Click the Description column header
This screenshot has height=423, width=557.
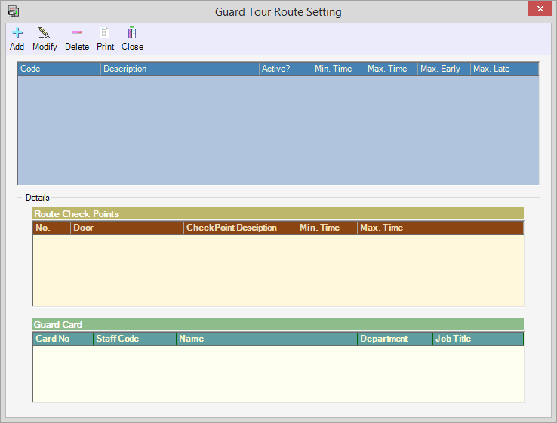[x=180, y=69]
